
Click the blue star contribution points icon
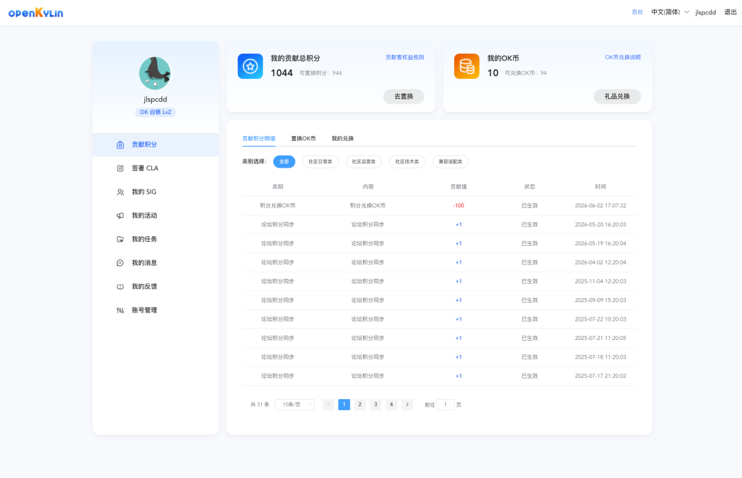point(250,66)
